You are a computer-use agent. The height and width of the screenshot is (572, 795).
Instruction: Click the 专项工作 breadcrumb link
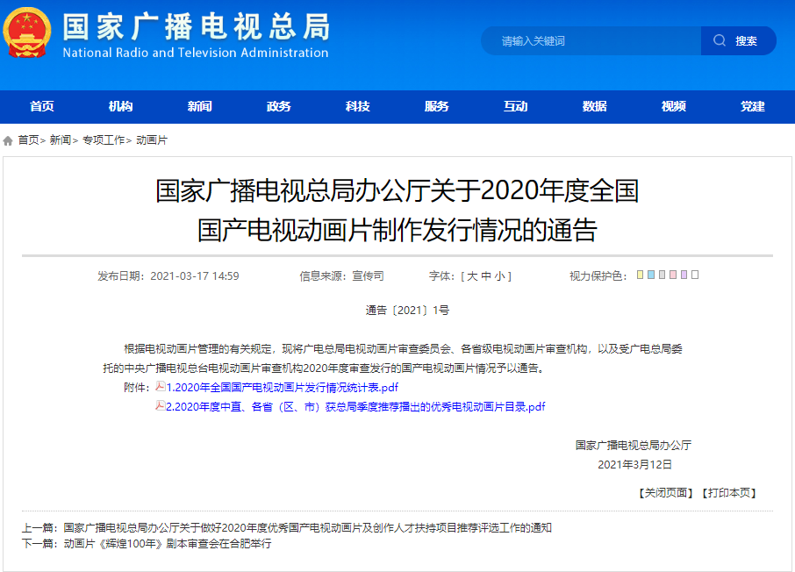(104, 140)
